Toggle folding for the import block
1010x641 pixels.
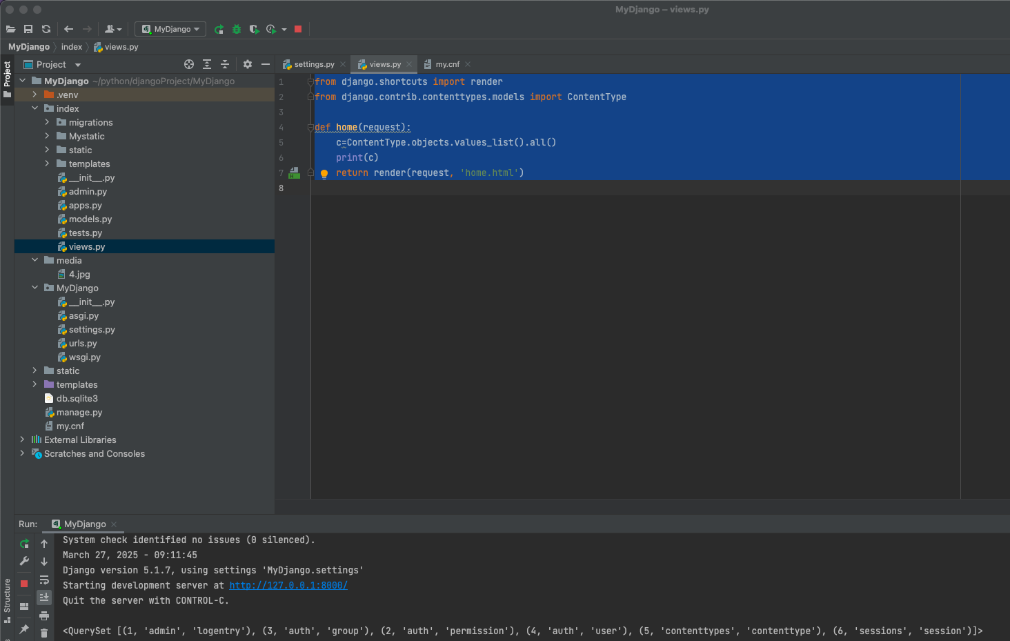[x=310, y=81]
